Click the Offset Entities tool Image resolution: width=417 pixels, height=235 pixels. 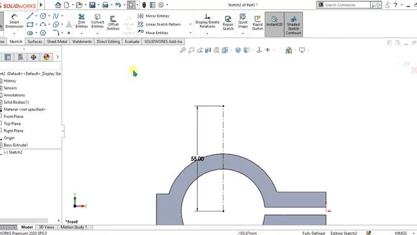point(113,23)
